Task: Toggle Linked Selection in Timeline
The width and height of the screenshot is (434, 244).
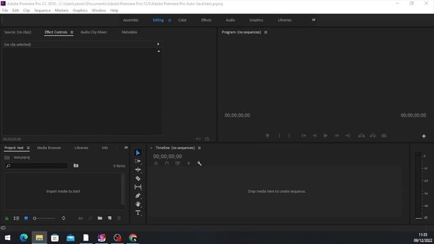Action: point(178,163)
